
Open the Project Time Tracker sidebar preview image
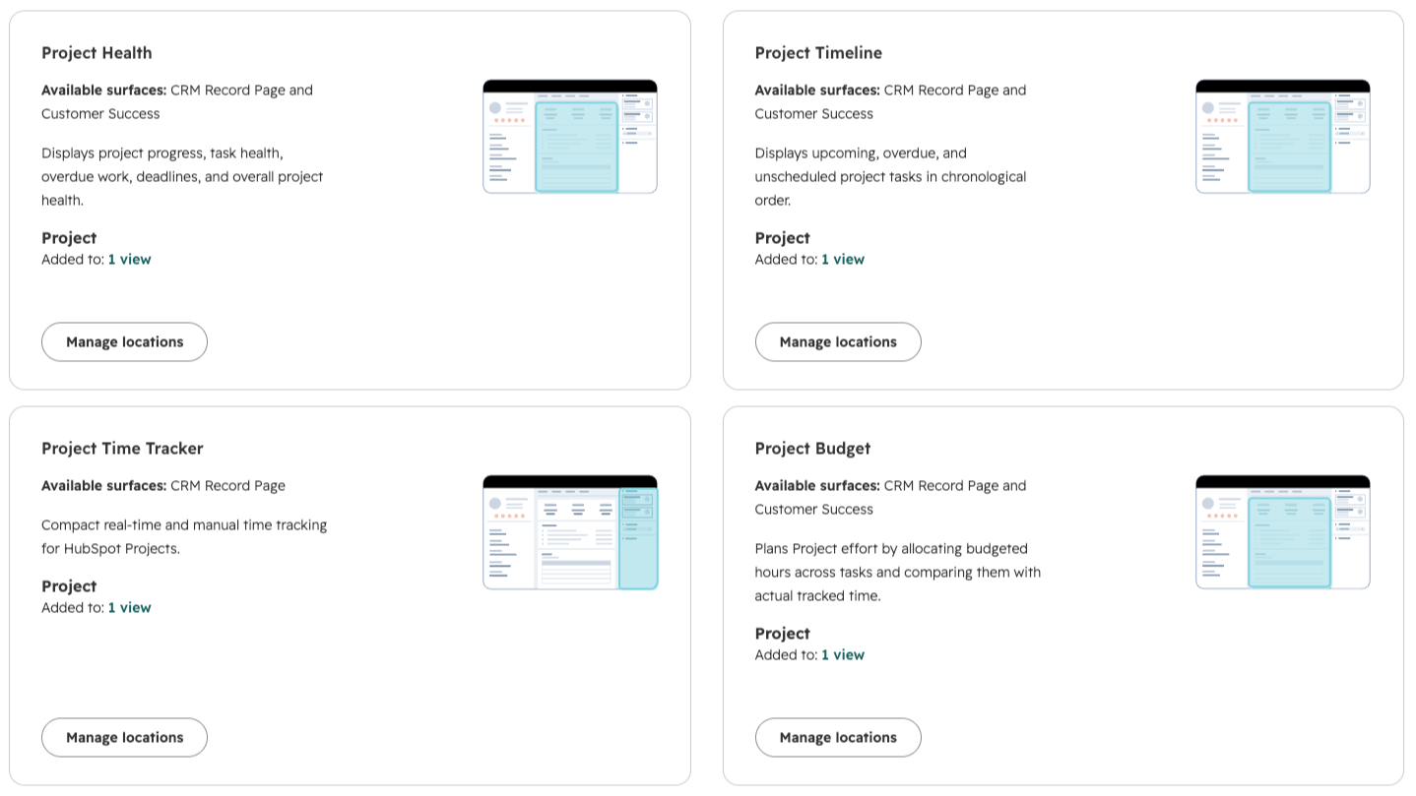(x=570, y=532)
